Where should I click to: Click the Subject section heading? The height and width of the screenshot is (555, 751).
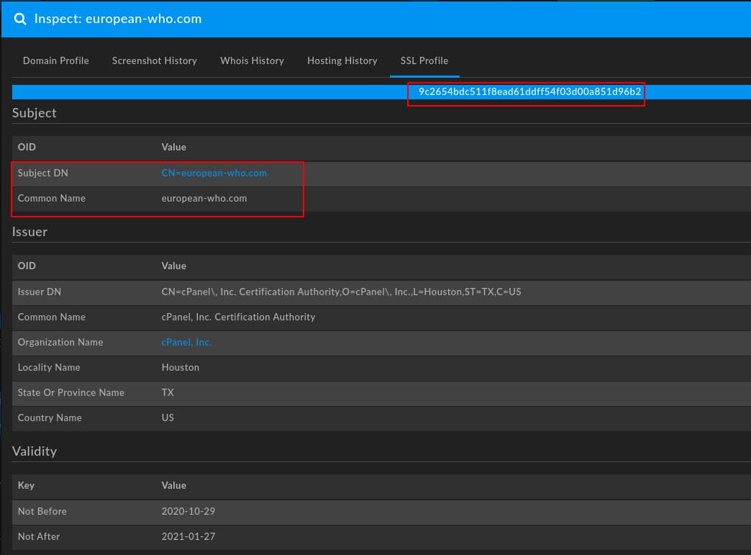(x=34, y=113)
